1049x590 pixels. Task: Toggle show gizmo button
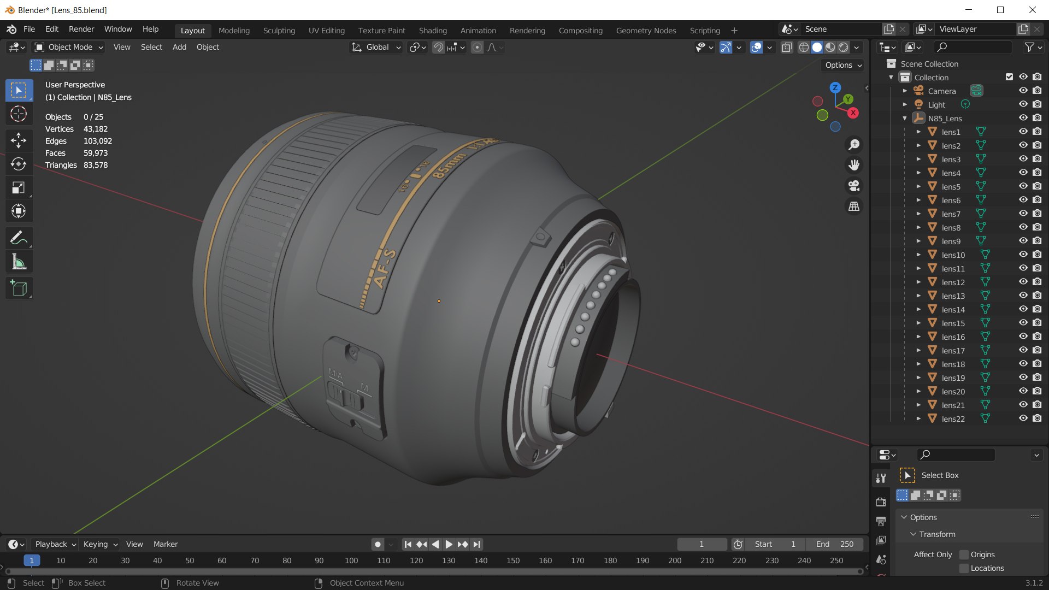[x=726, y=48]
